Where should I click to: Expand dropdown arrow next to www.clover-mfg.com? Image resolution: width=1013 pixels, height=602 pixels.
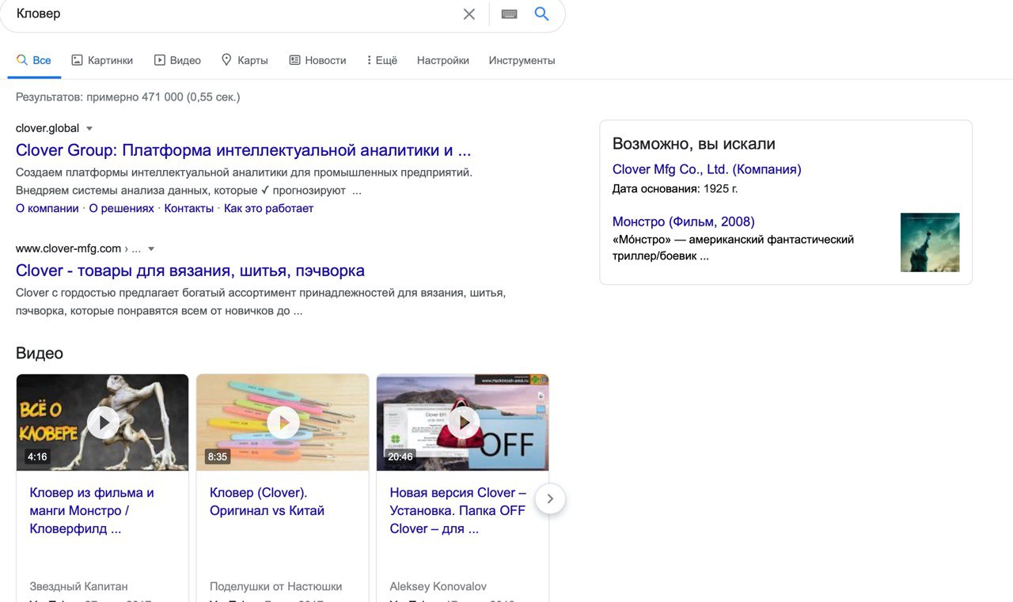(151, 249)
